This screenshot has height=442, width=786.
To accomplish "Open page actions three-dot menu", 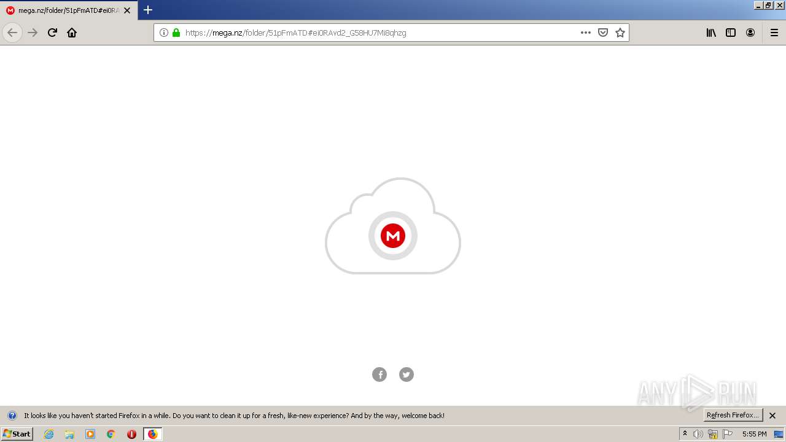I will click(586, 33).
